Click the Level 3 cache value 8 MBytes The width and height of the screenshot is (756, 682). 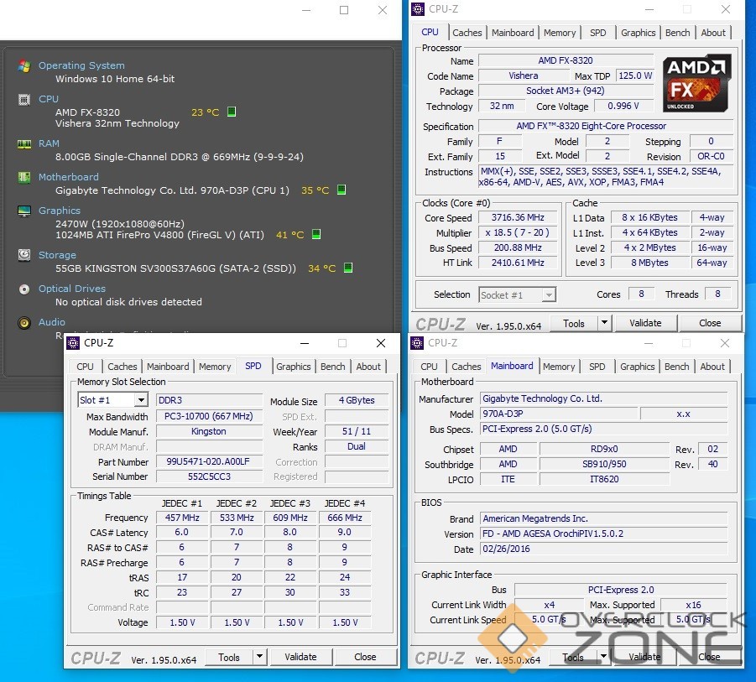(x=649, y=263)
